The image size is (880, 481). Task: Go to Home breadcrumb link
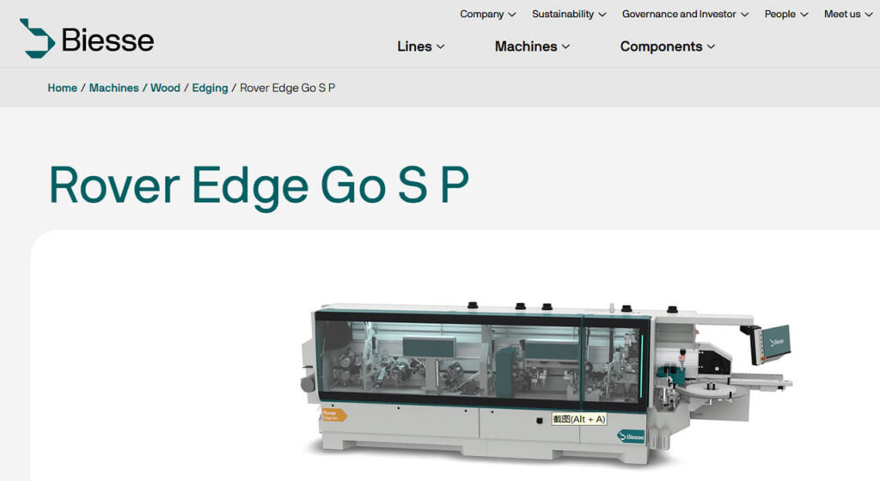[x=62, y=88]
